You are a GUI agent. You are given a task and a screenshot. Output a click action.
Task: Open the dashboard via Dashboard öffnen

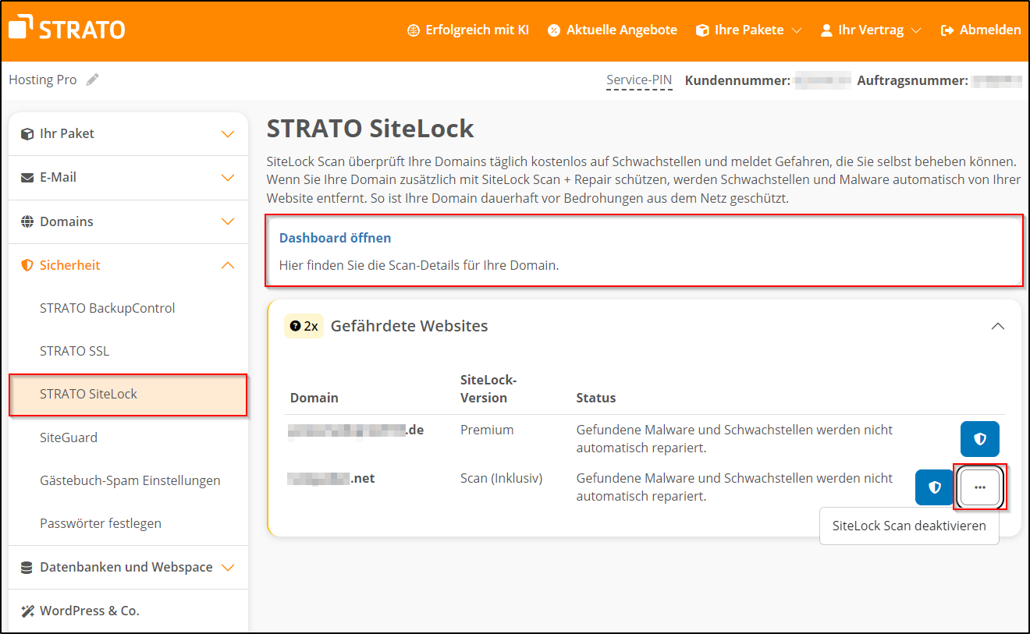tap(335, 237)
